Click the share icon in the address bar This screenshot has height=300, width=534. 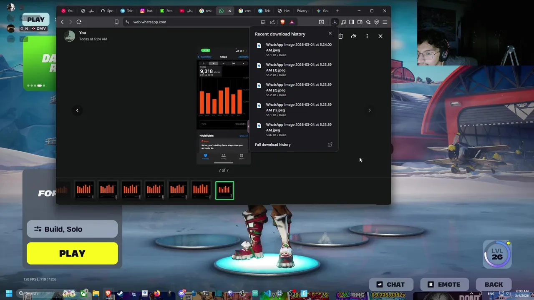(272, 22)
